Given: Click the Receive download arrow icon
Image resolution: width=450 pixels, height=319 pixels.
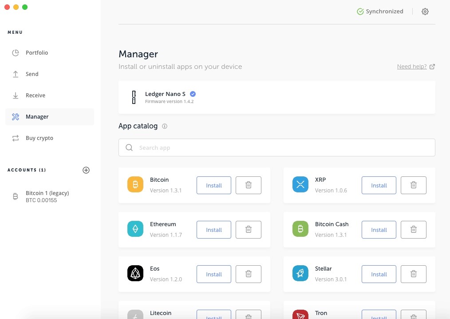Looking at the screenshot, I should tap(16, 96).
